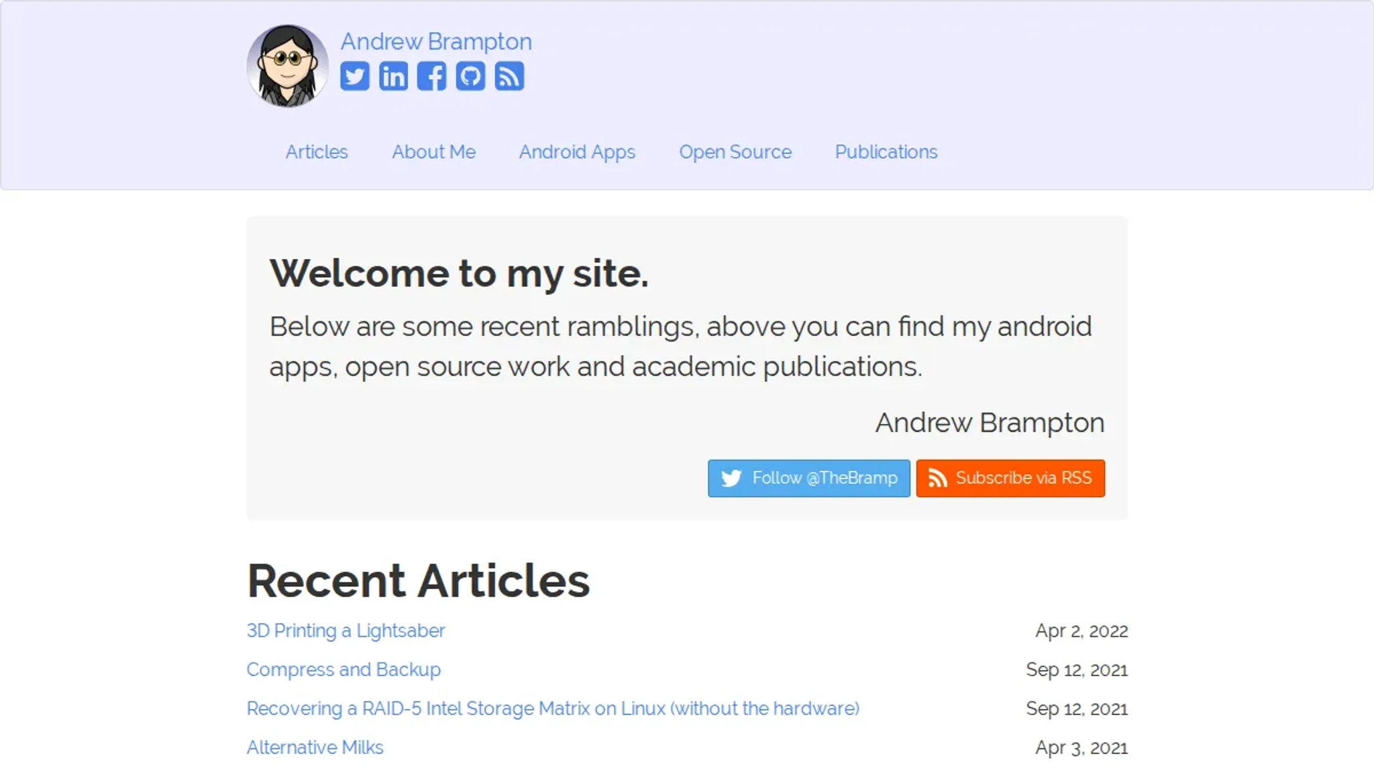Screen dimensions: 1374x773
Task: Open the GitHub icon in header
Action: (x=470, y=76)
